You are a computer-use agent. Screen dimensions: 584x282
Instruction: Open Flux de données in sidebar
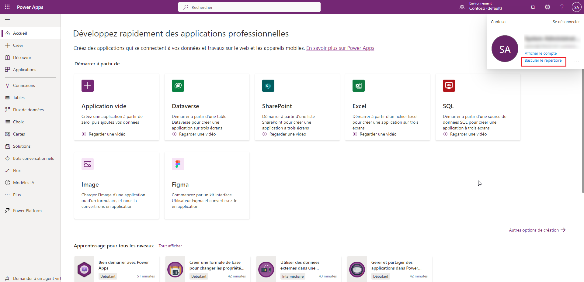(30, 110)
